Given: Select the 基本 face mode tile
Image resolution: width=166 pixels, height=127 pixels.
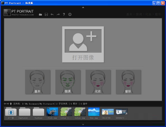Looking at the screenshot, I should point(38,82).
